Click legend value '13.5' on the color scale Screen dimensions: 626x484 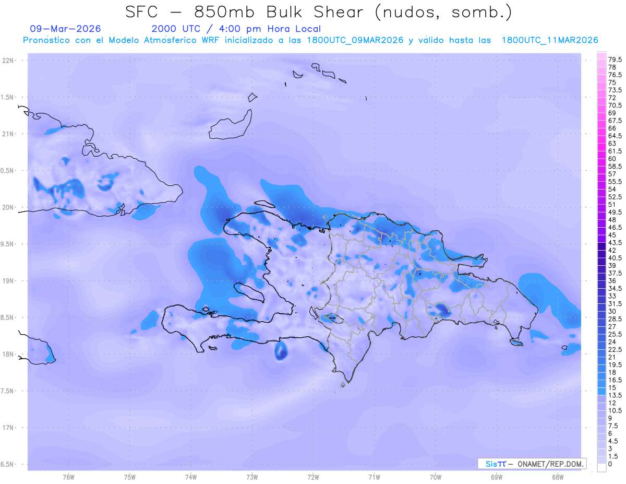(x=615, y=395)
